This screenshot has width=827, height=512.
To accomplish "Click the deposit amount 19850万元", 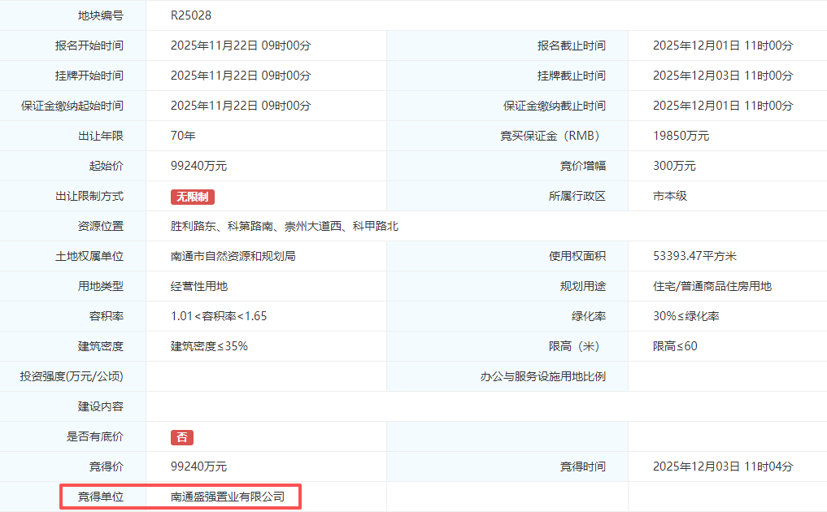I will pyautogui.click(x=681, y=136).
